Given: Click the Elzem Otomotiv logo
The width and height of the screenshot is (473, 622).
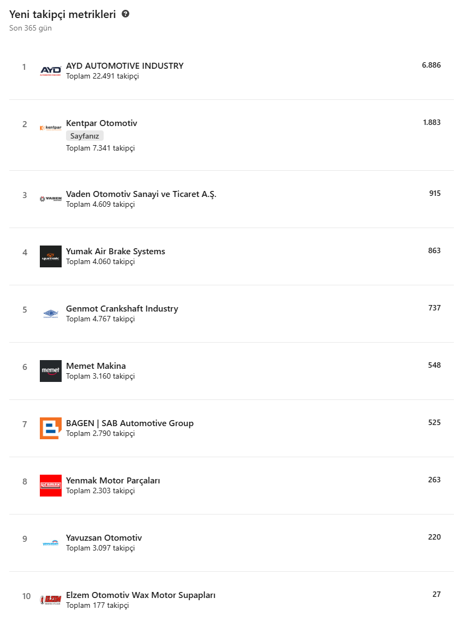Looking at the screenshot, I should (50, 601).
